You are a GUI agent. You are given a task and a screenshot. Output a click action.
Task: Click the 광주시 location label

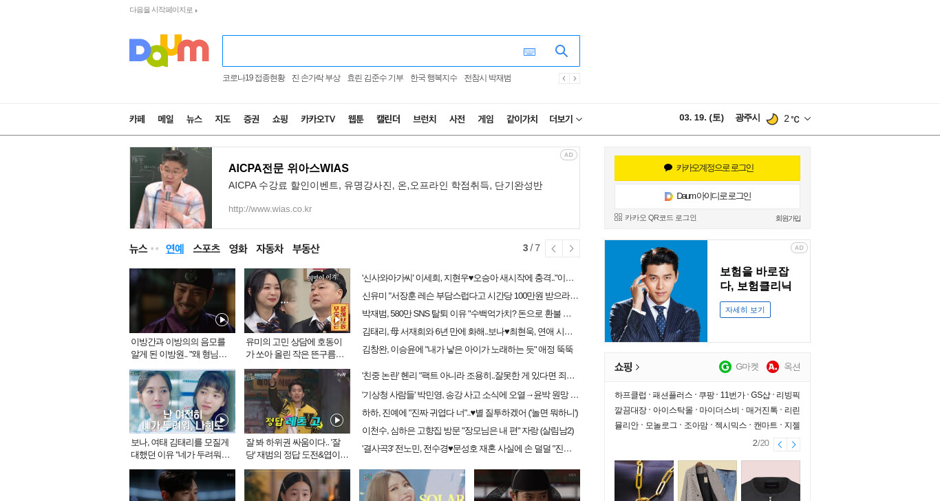tap(747, 118)
